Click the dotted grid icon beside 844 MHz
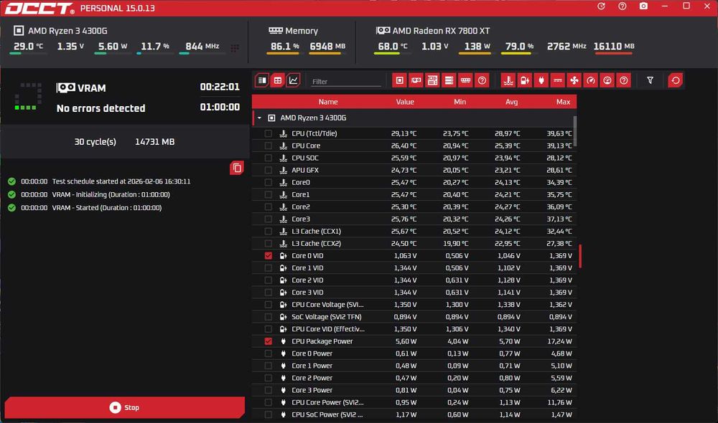 click(x=235, y=48)
